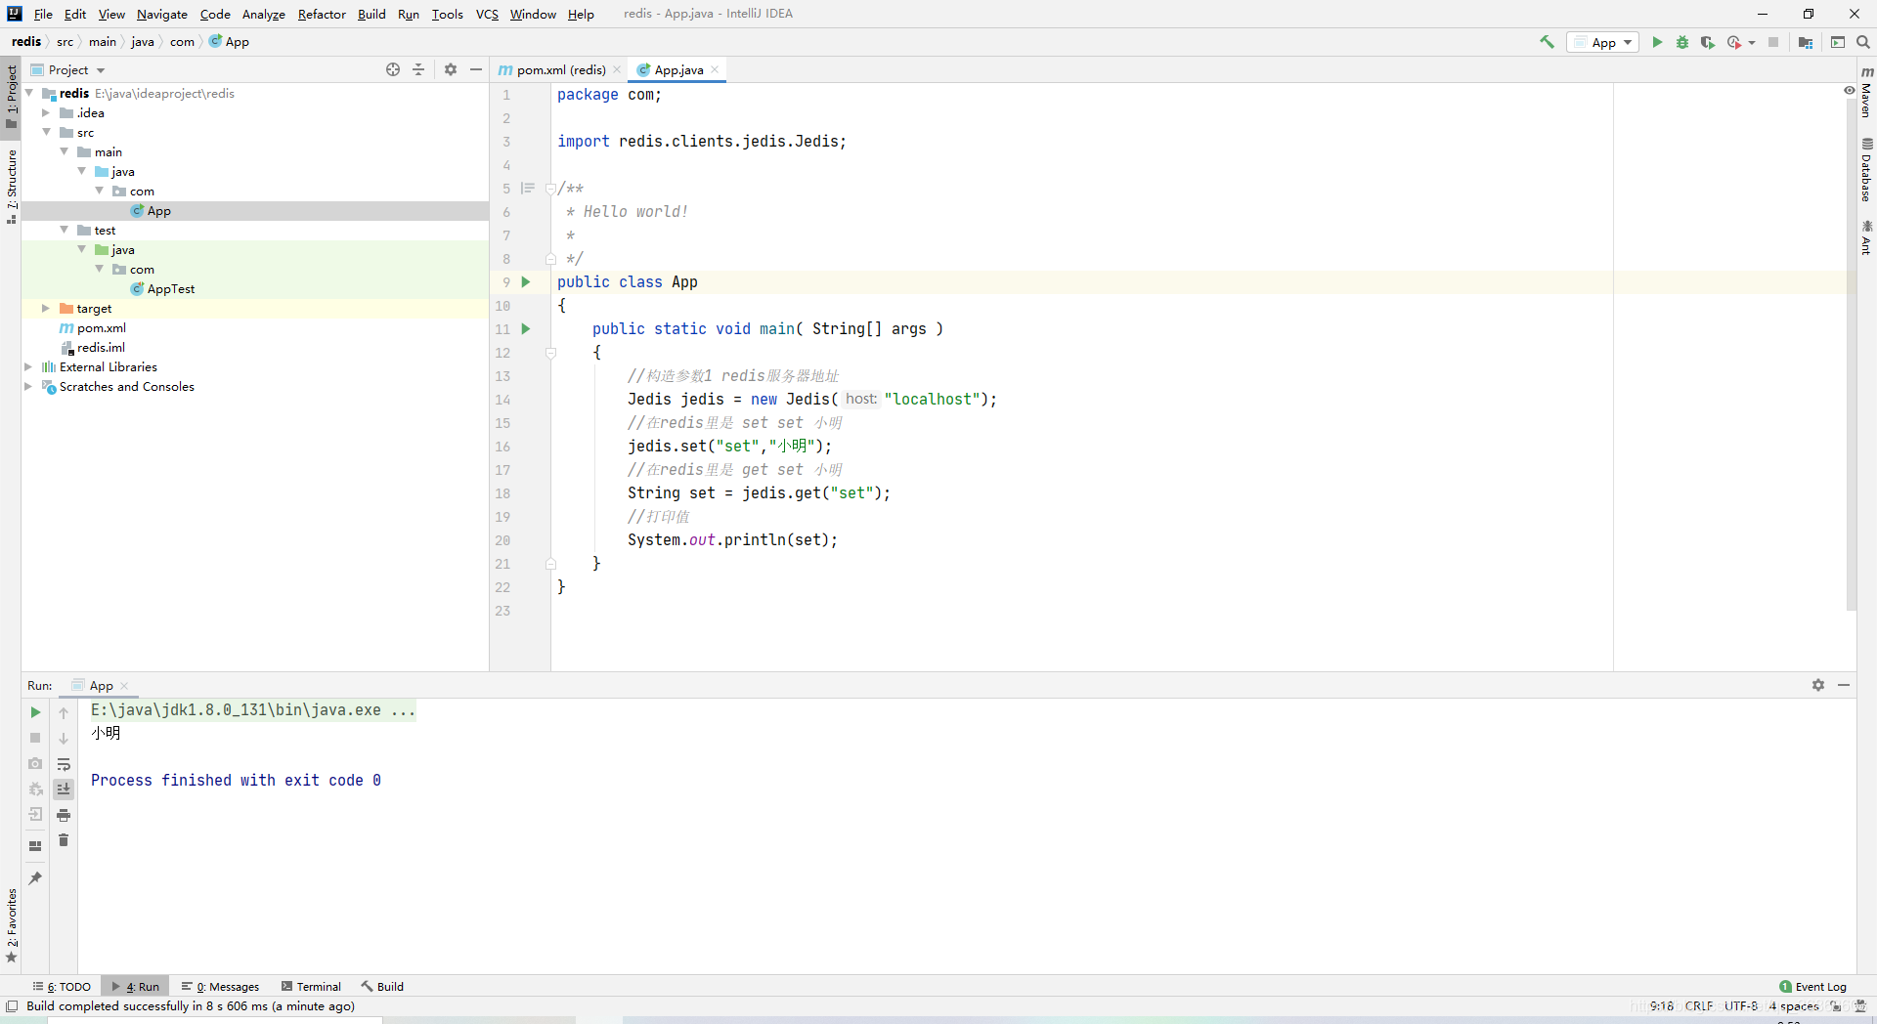
Task: Open the Ant side tool window
Action: (x=1866, y=237)
